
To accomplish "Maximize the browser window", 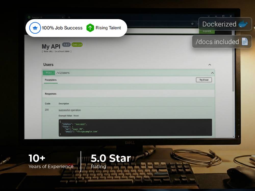I will pos(223,16).
